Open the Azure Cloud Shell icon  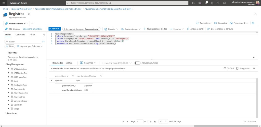click(194, 3)
